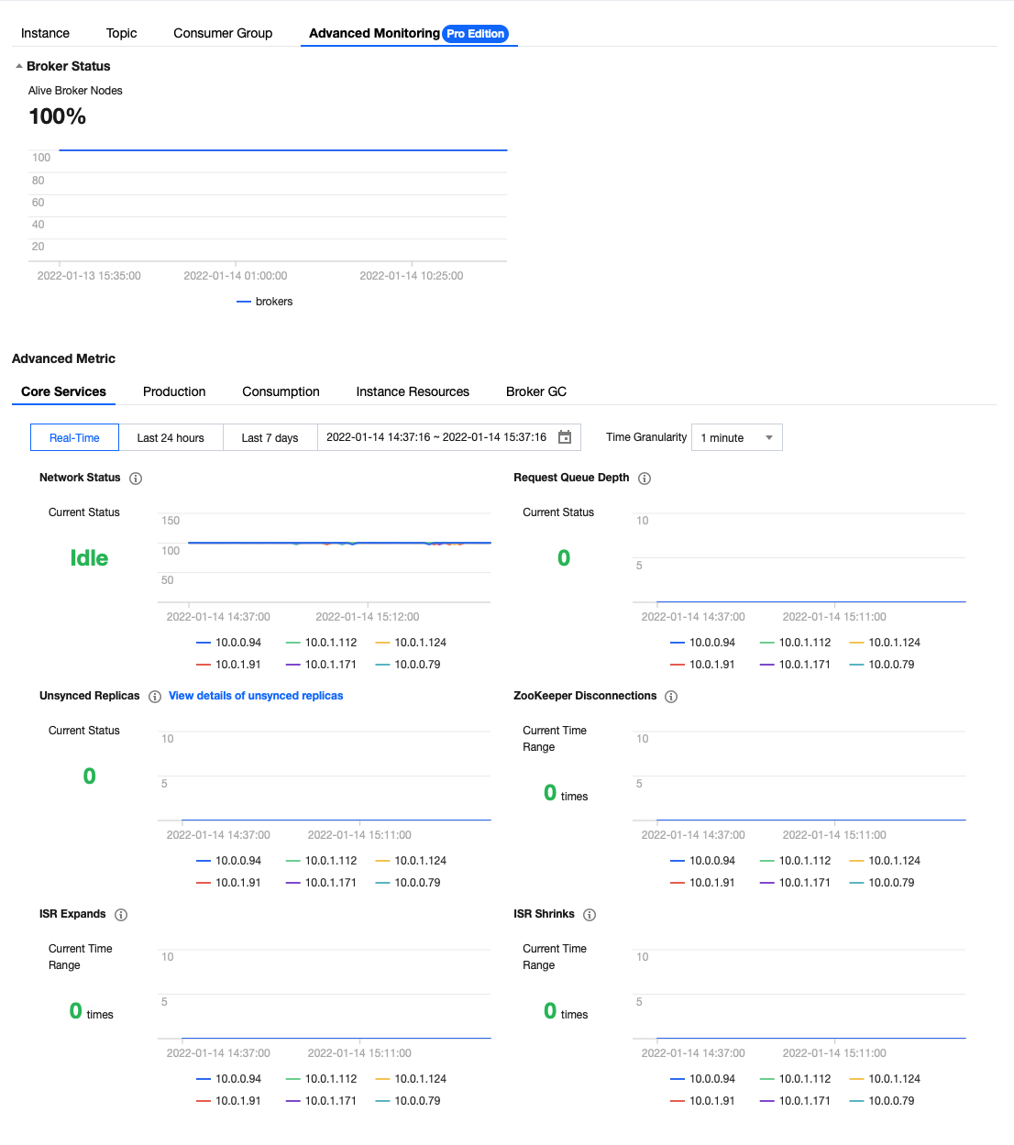Switch to the Consumer Group tab
Image resolution: width=1014 pixels, height=1145 pixels.
tap(223, 33)
